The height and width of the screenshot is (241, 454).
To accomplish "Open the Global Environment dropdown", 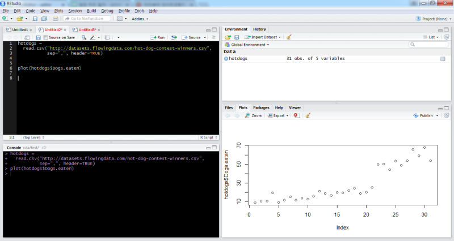I will tap(247, 44).
